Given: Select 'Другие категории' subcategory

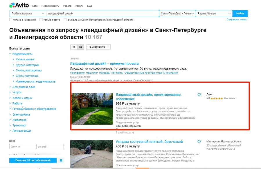Looking at the screenshot, I should click(27, 65).
